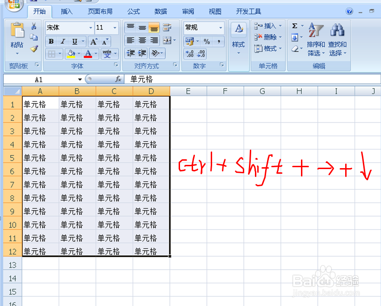Toggle bottom vertical alignment
Viewport: 381px width, 306px height.
[x=154, y=27]
